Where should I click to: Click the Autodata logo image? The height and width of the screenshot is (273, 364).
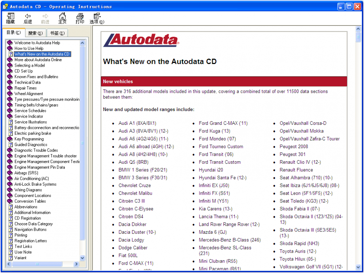pos(141,40)
